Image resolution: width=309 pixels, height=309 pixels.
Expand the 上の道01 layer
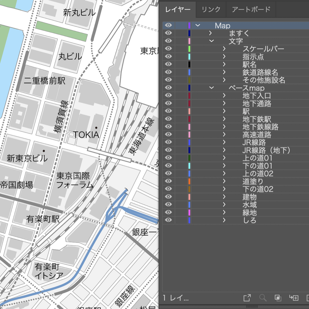224,158
